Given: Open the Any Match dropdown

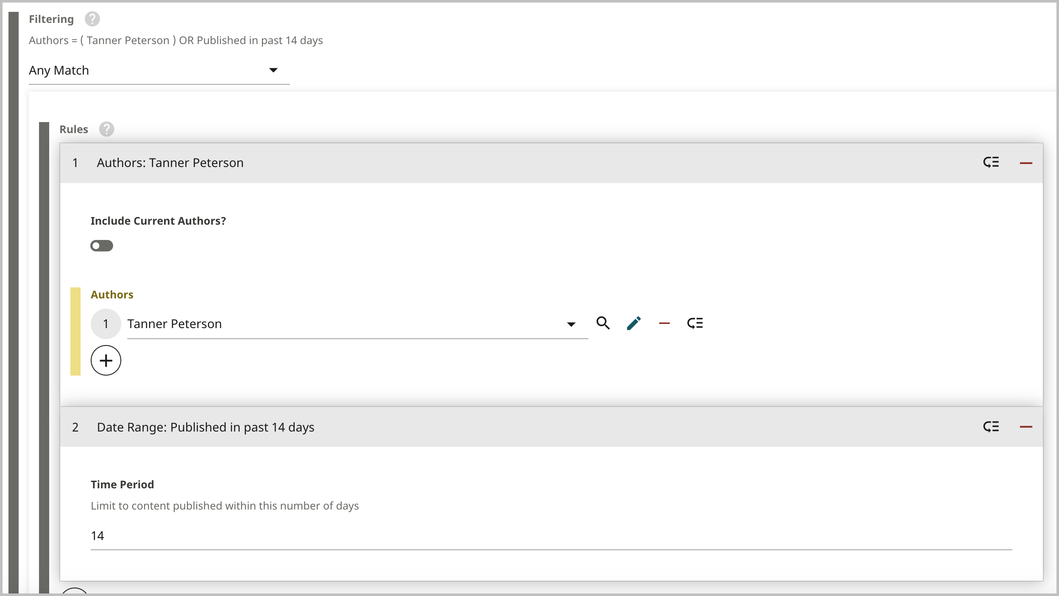Looking at the screenshot, I should (159, 70).
